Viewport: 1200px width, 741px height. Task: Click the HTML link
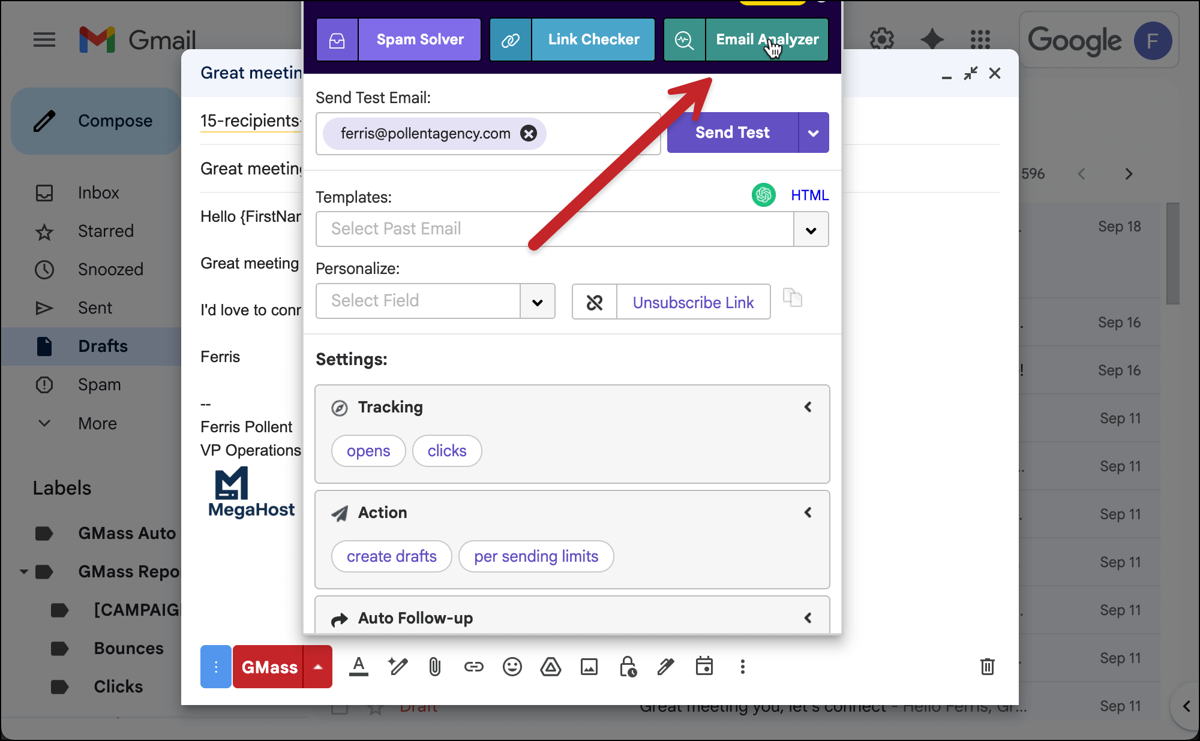(809, 195)
